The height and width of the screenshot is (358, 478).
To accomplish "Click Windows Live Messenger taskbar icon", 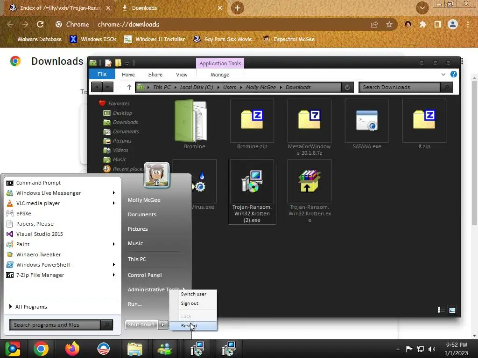I will [x=165, y=349].
